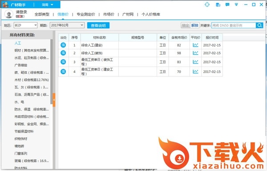Click the level badge under 请登录

coord(20,16)
